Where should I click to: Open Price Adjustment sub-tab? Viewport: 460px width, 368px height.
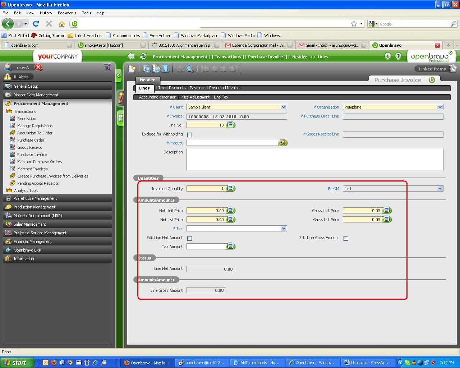click(195, 97)
